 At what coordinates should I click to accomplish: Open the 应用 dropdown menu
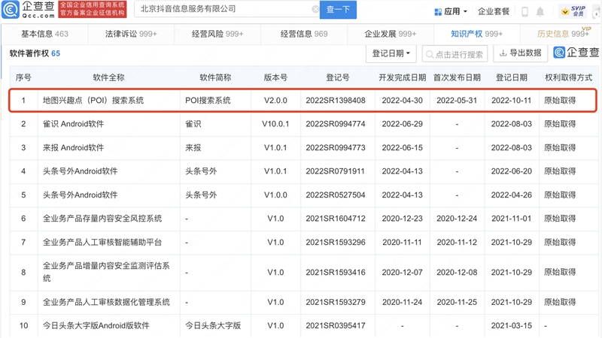tap(451, 11)
